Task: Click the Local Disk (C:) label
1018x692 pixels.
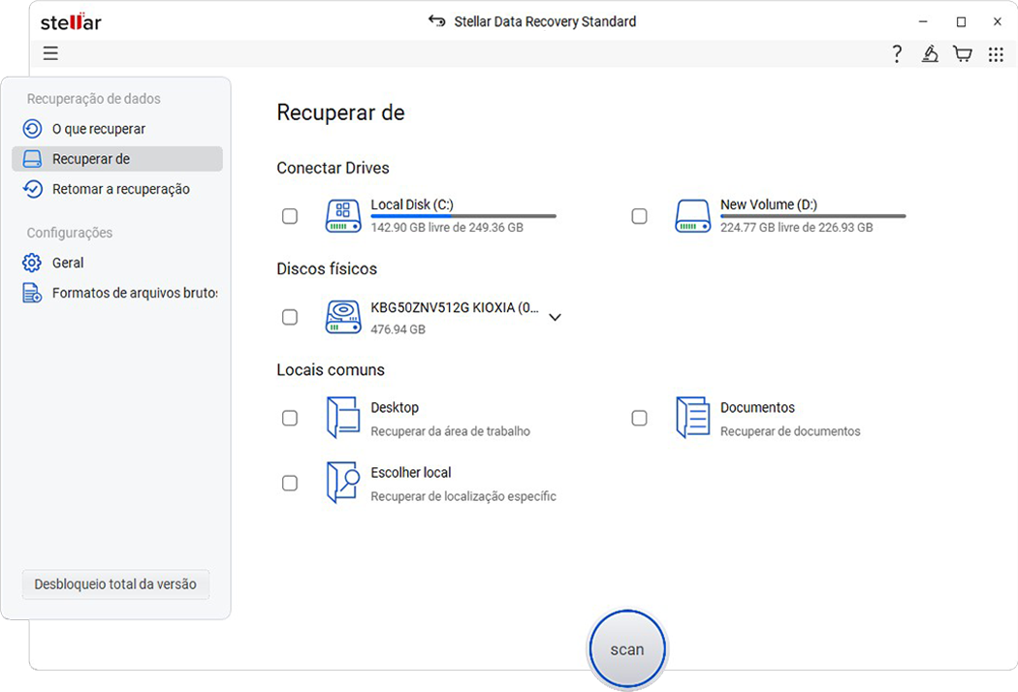Action: [x=412, y=204]
